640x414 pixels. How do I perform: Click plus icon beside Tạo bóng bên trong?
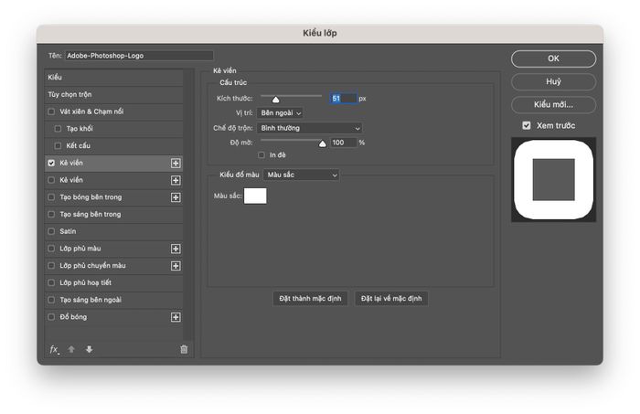tap(176, 197)
